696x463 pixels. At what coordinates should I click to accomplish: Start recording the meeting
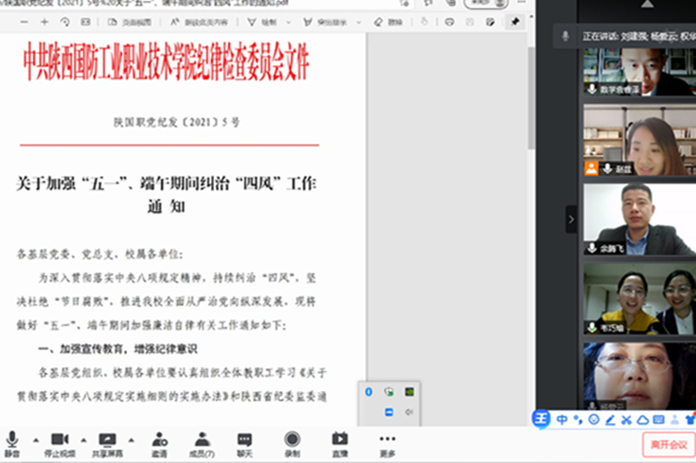[292, 441]
